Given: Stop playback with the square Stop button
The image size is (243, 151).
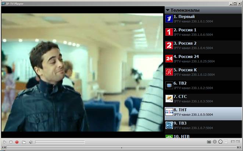Looking at the screenshot, I should point(11,142).
